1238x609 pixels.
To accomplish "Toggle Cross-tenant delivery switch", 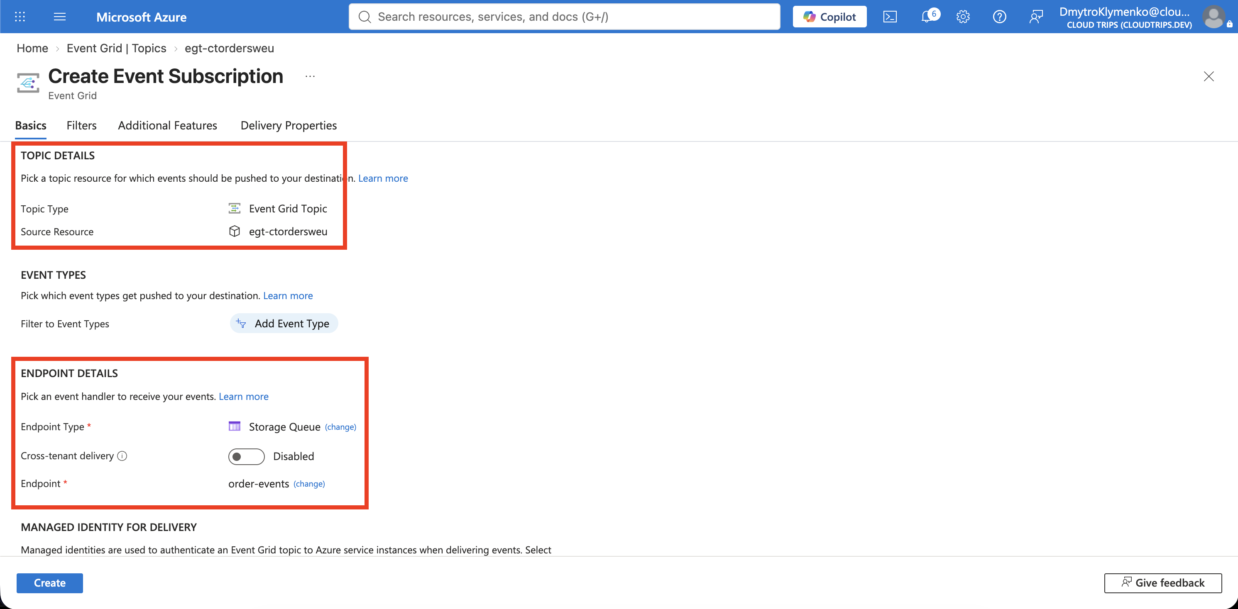I will (247, 456).
